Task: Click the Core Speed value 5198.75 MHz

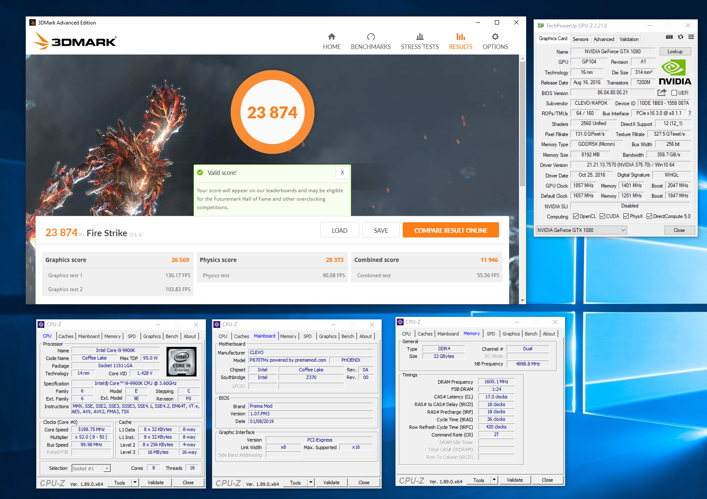Action: (91, 429)
